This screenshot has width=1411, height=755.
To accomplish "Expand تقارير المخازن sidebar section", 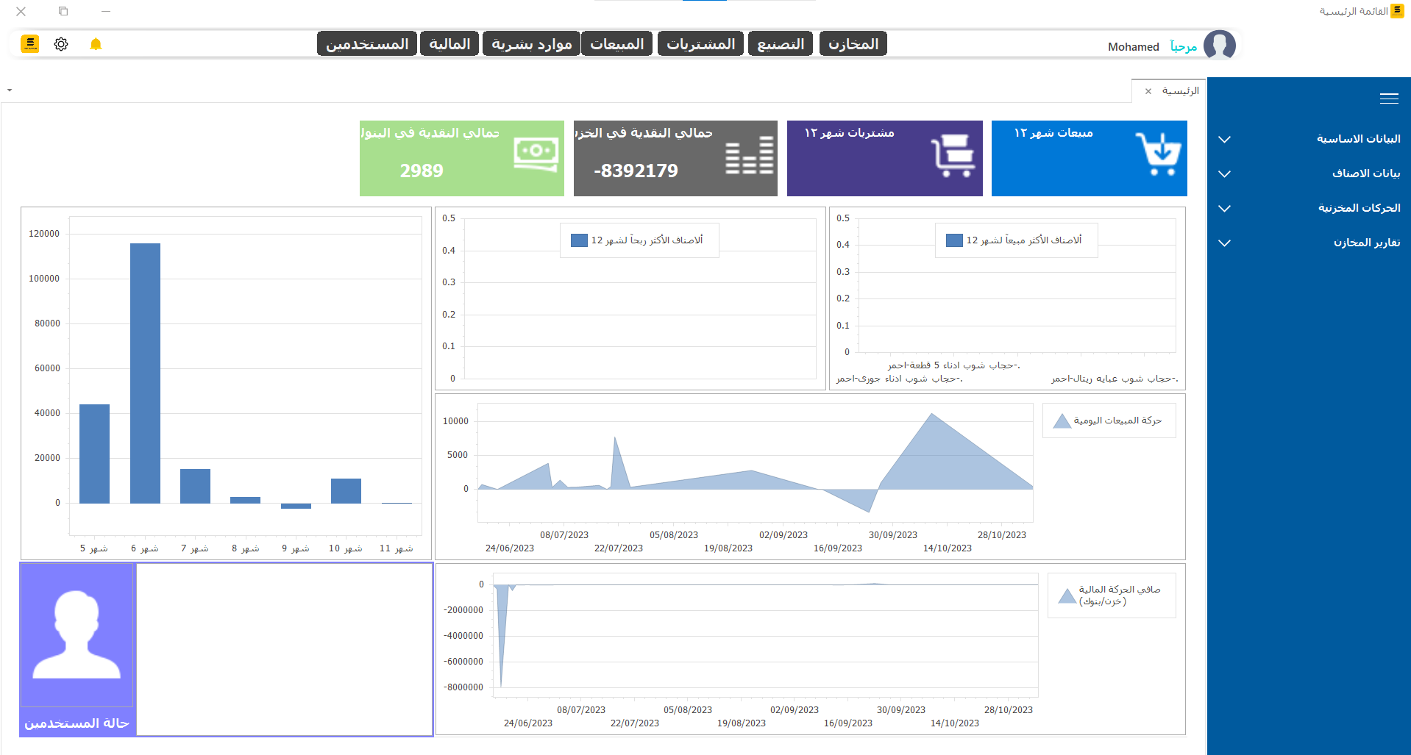I will [x=1309, y=243].
